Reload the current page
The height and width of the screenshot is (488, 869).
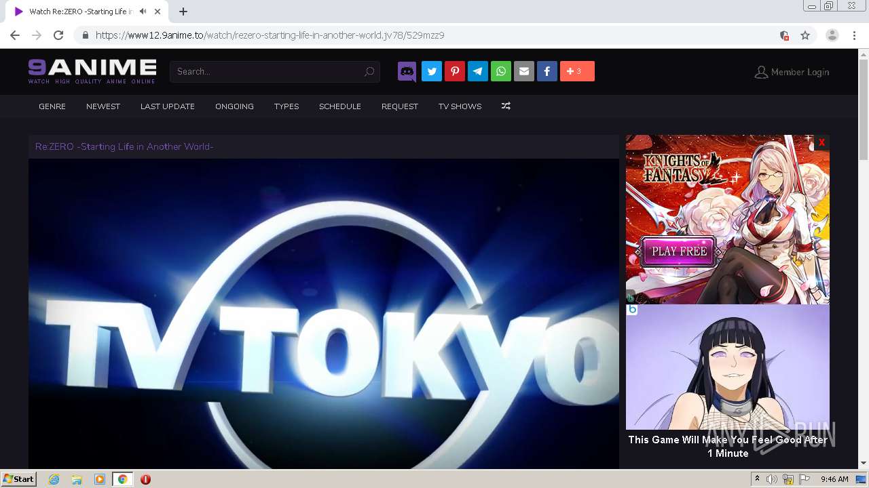point(58,35)
